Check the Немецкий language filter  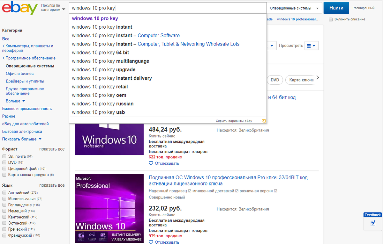point(4,211)
